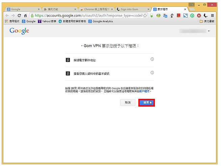Open the Gom VPN boot extension icon

pyautogui.click(x=205, y=16)
